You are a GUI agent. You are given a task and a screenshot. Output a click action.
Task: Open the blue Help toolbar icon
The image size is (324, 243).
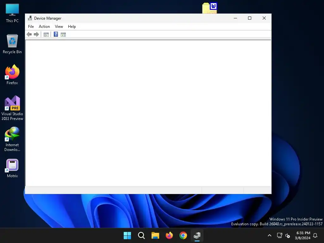(x=56, y=34)
